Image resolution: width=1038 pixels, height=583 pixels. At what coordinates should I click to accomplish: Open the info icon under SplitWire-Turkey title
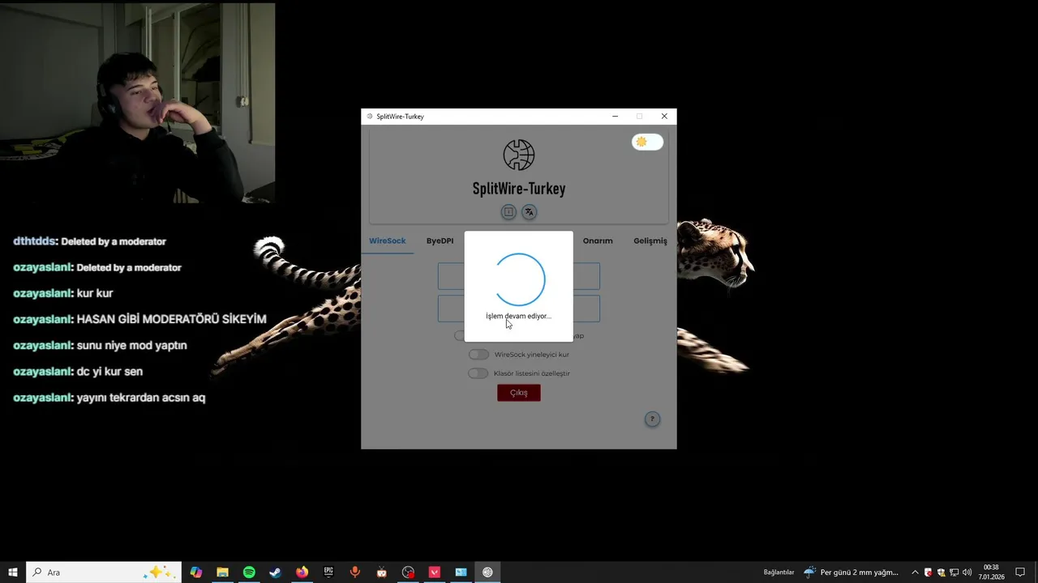point(508,212)
